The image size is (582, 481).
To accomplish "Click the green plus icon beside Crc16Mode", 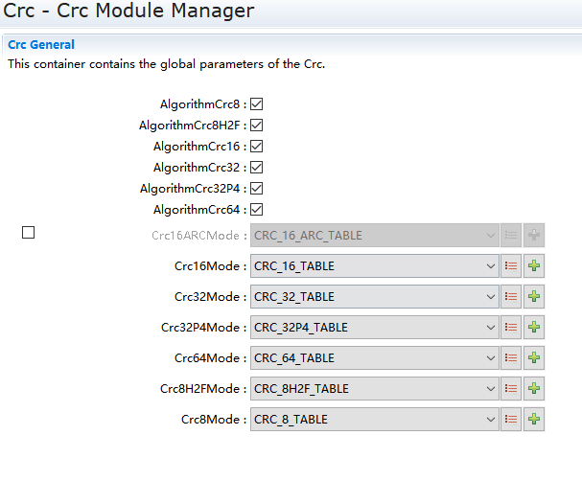I will [534, 266].
